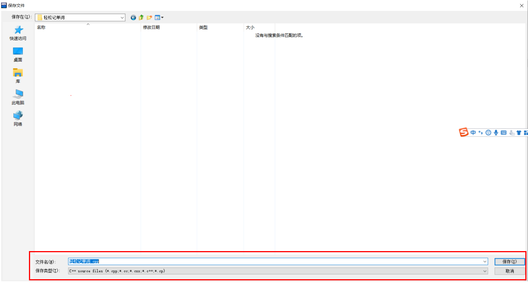
Task: Open 库 in the places bar
Action: pyautogui.click(x=18, y=76)
